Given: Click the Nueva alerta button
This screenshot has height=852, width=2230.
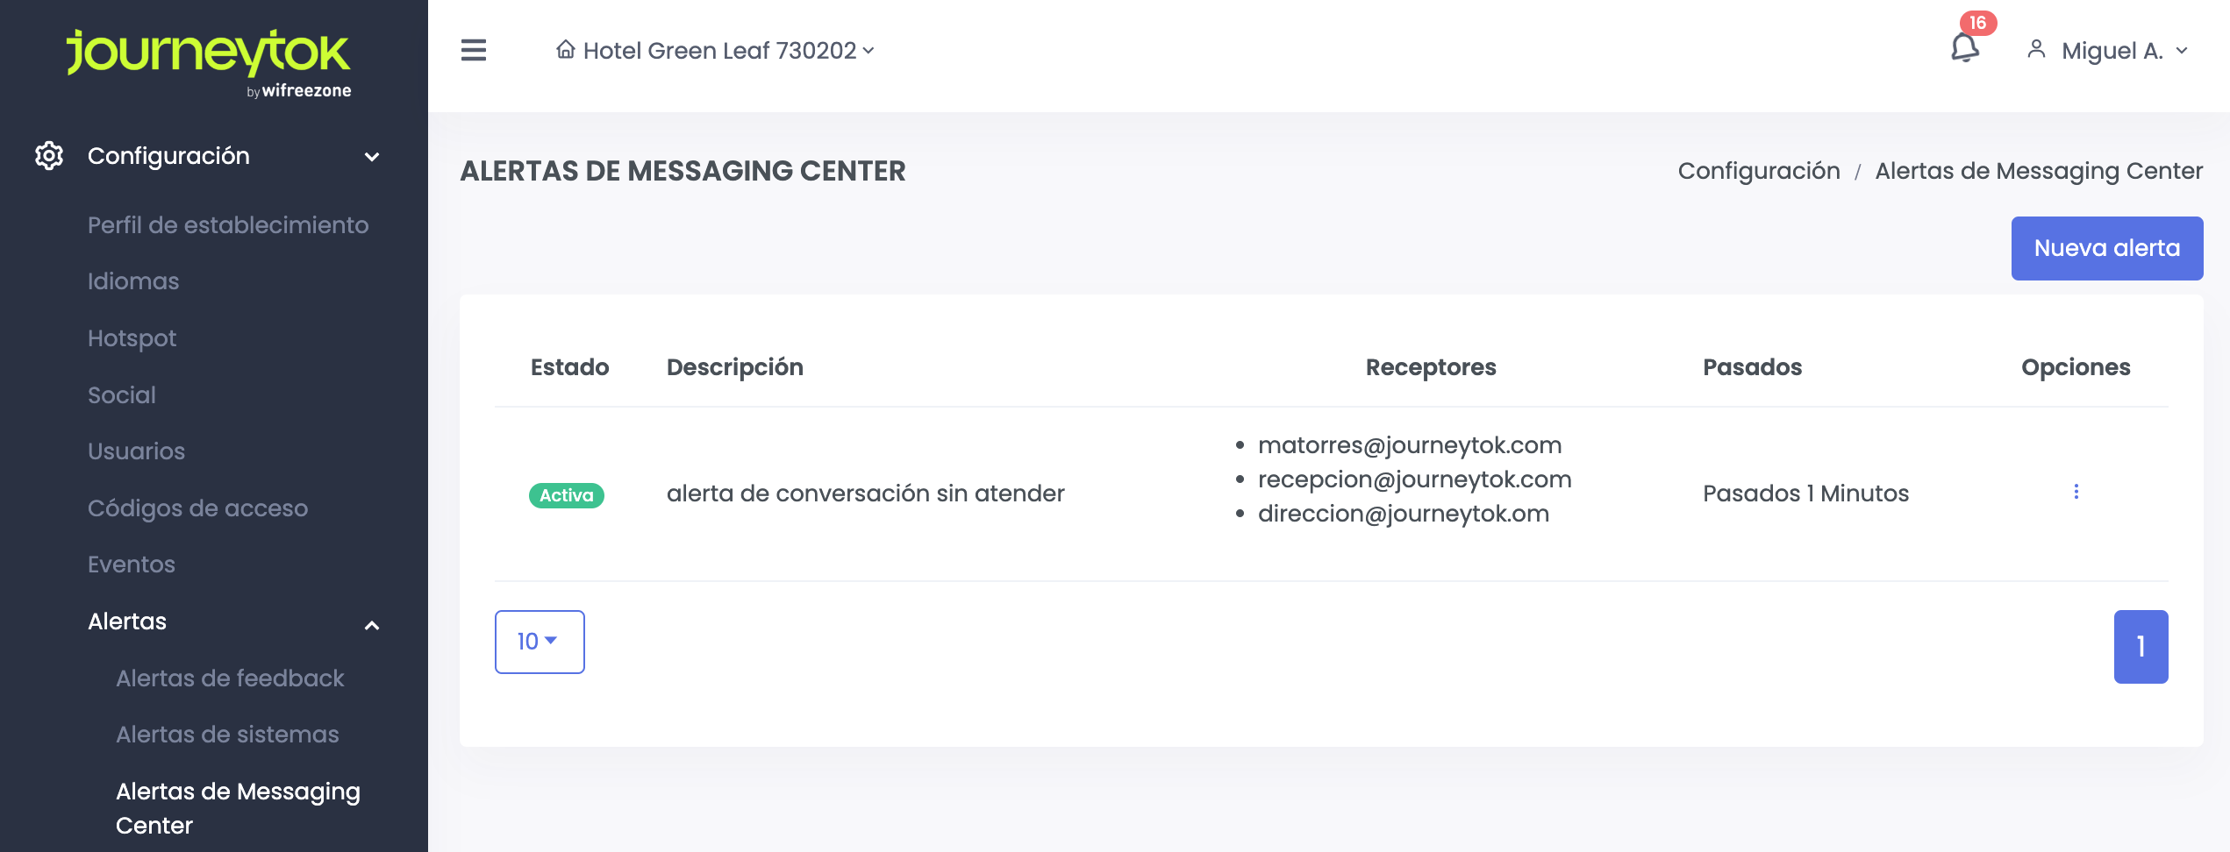Looking at the screenshot, I should [x=2106, y=249].
